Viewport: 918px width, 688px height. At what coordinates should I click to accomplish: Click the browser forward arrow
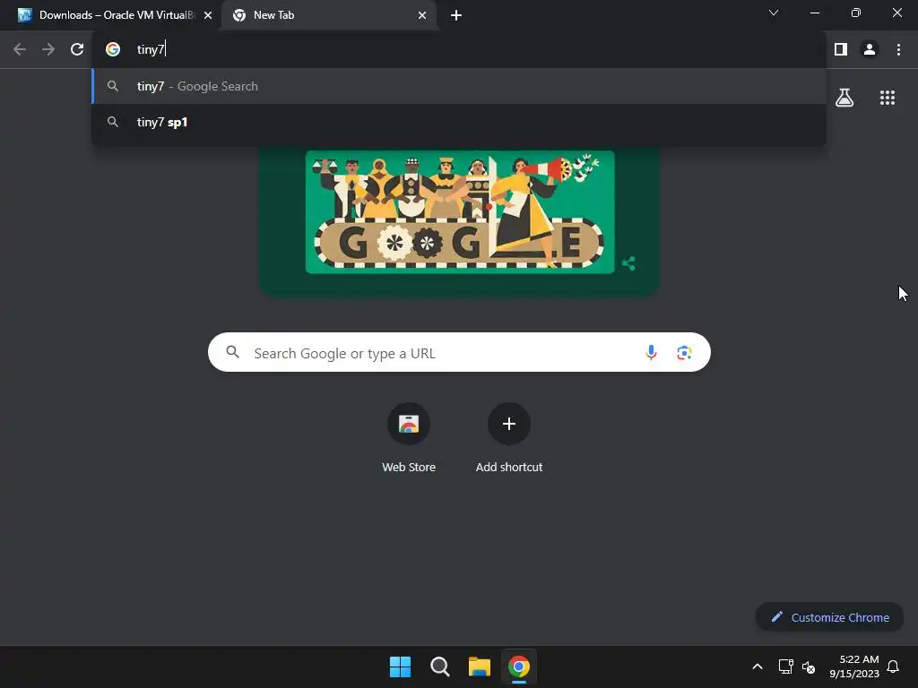point(48,49)
